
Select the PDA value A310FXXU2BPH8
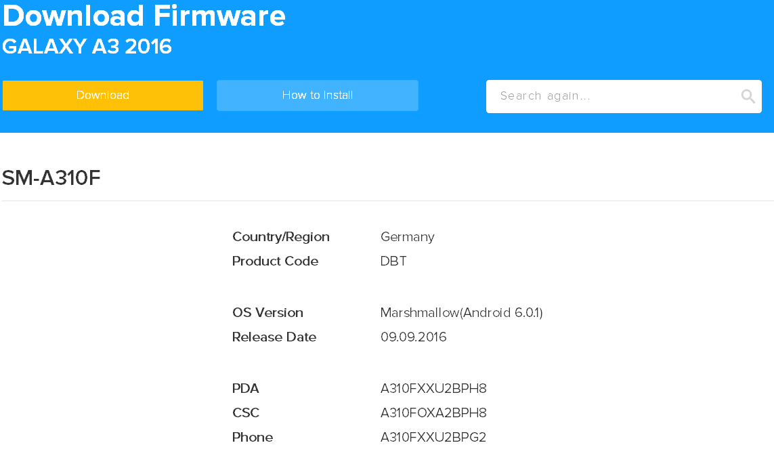(433, 389)
